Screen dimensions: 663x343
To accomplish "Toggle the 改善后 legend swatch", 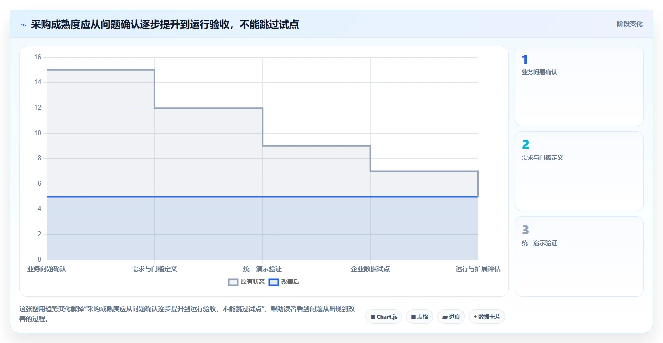I will tap(274, 282).
